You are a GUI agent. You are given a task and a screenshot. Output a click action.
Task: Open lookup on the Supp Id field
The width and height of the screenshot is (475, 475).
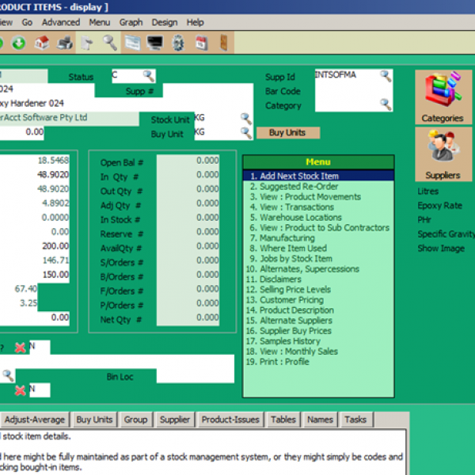click(386, 76)
